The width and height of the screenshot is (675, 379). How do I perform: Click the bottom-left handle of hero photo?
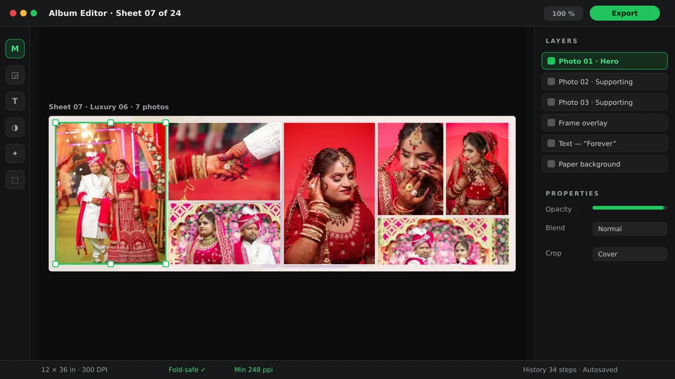(x=55, y=264)
